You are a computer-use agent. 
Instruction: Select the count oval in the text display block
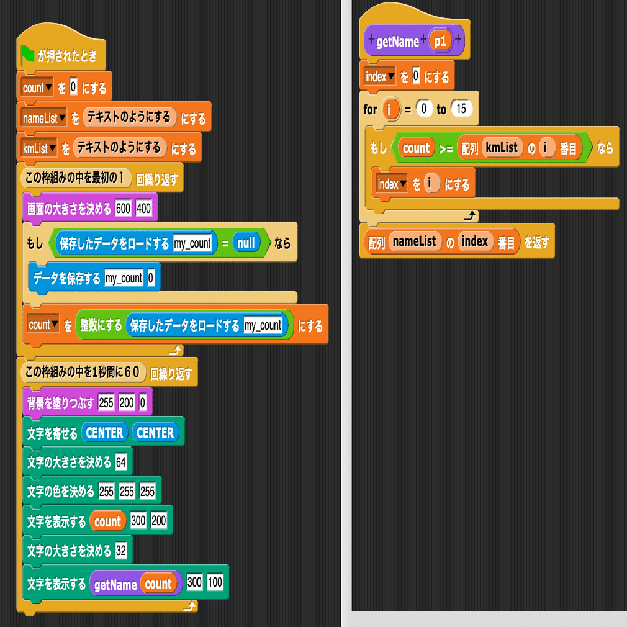coord(107,521)
